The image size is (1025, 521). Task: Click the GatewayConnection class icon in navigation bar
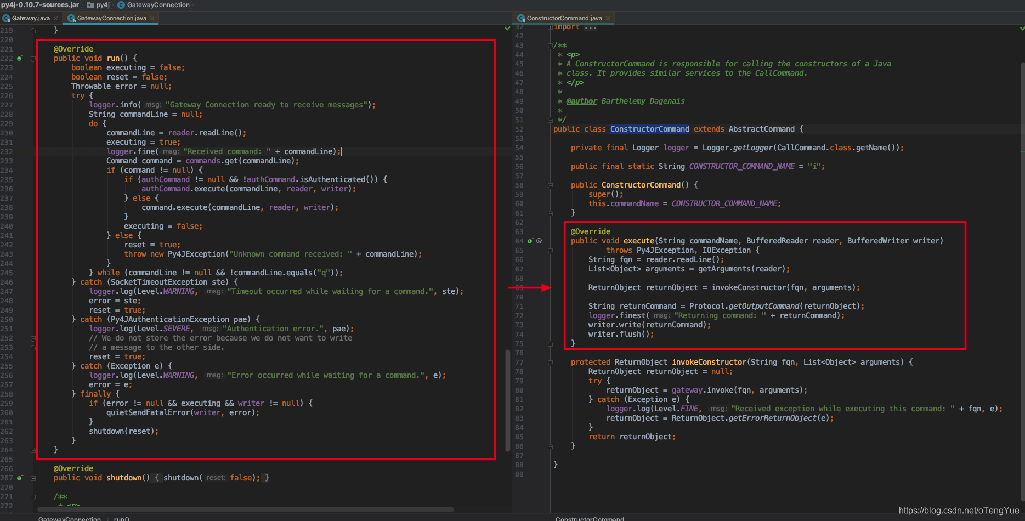[121, 5]
